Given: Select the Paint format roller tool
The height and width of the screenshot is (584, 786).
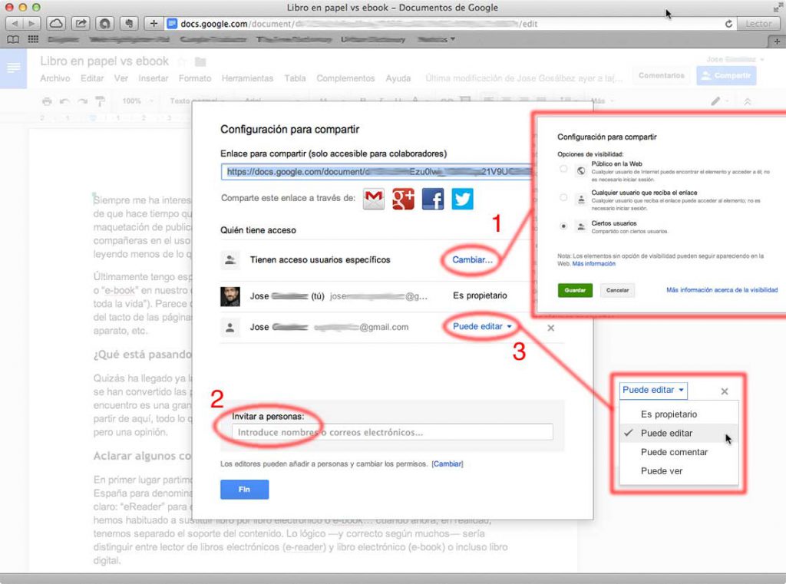Looking at the screenshot, I should click(100, 101).
